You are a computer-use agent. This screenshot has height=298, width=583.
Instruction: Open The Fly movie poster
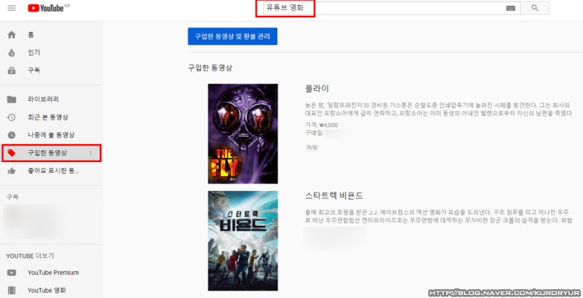(x=243, y=134)
